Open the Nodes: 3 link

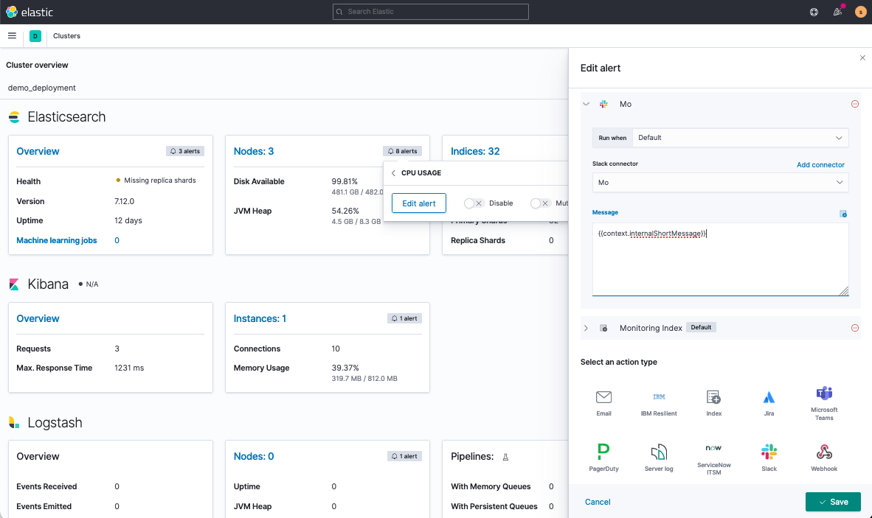(254, 152)
